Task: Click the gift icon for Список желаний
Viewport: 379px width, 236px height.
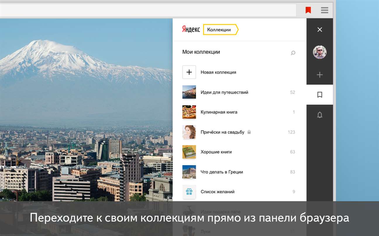Action: 189,192
